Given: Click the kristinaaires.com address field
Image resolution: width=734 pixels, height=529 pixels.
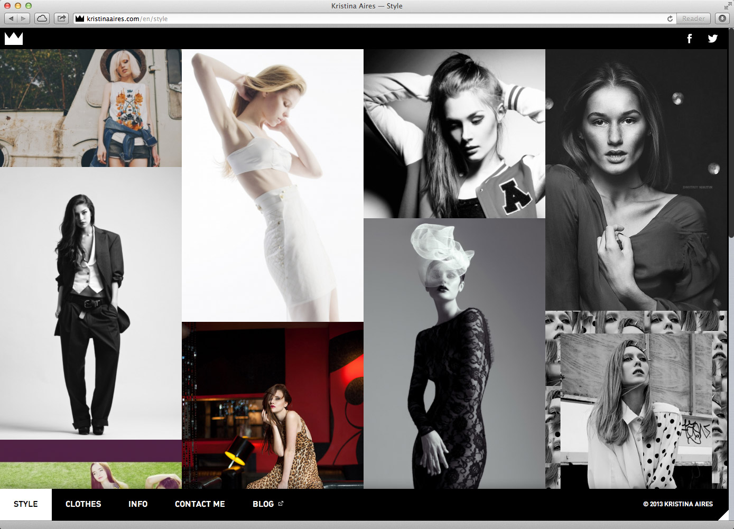Looking at the screenshot, I should (x=370, y=18).
